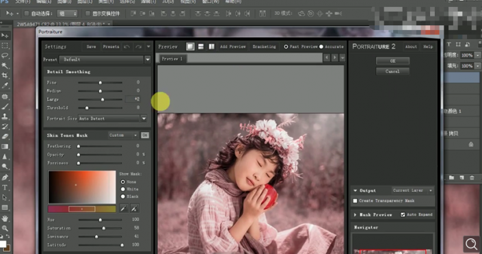Image resolution: width=482 pixels, height=254 pixels.
Task: Open Portraiture Help
Action: click(428, 47)
